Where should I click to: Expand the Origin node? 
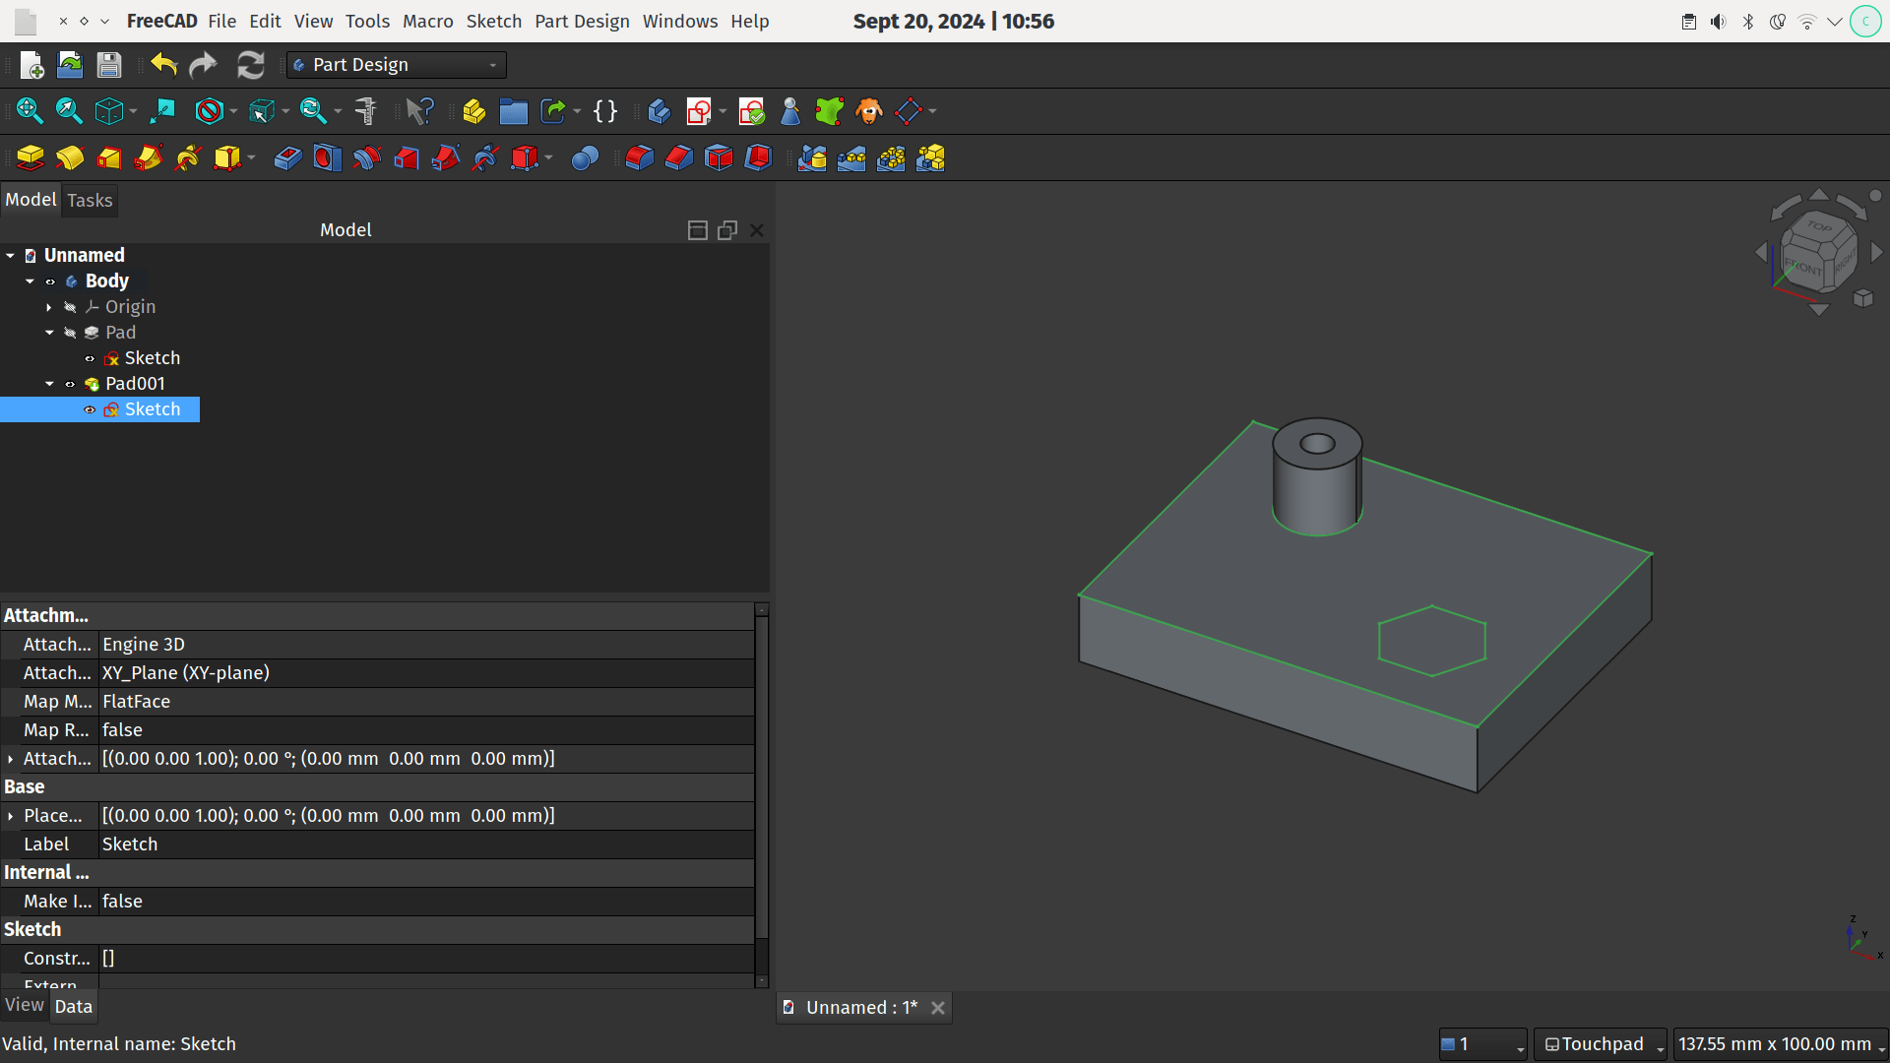click(49, 307)
